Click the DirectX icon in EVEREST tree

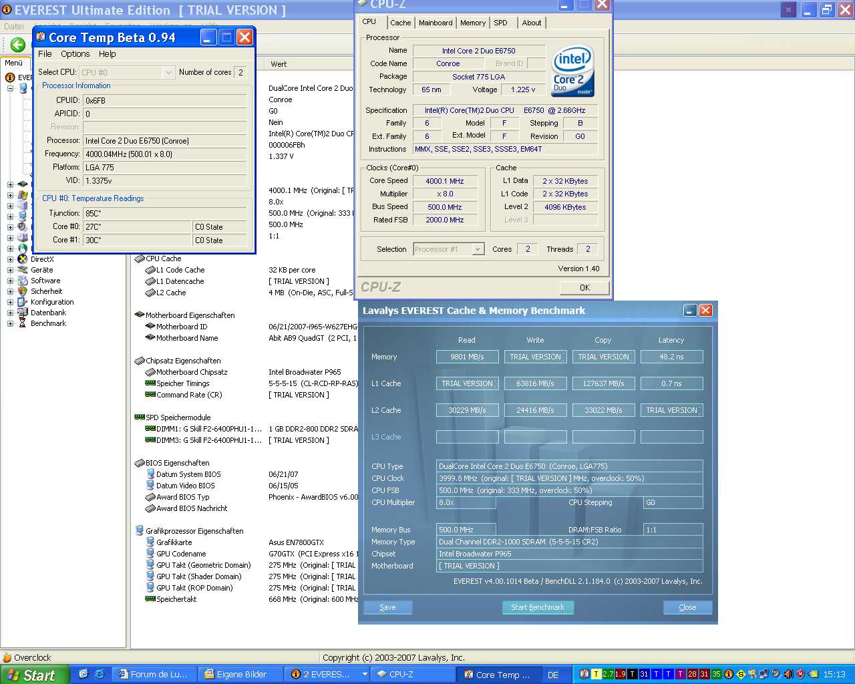pos(23,259)
